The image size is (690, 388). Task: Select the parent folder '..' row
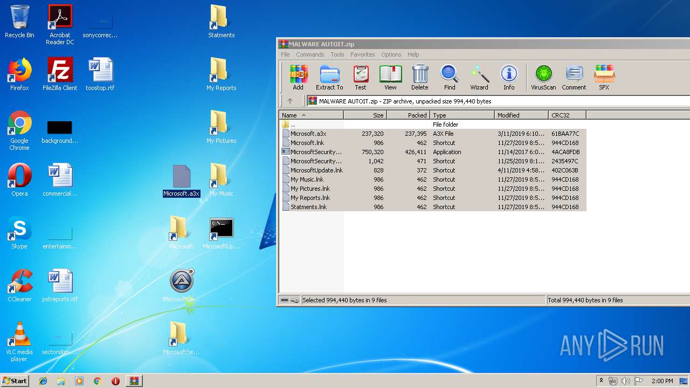[433, 124]
